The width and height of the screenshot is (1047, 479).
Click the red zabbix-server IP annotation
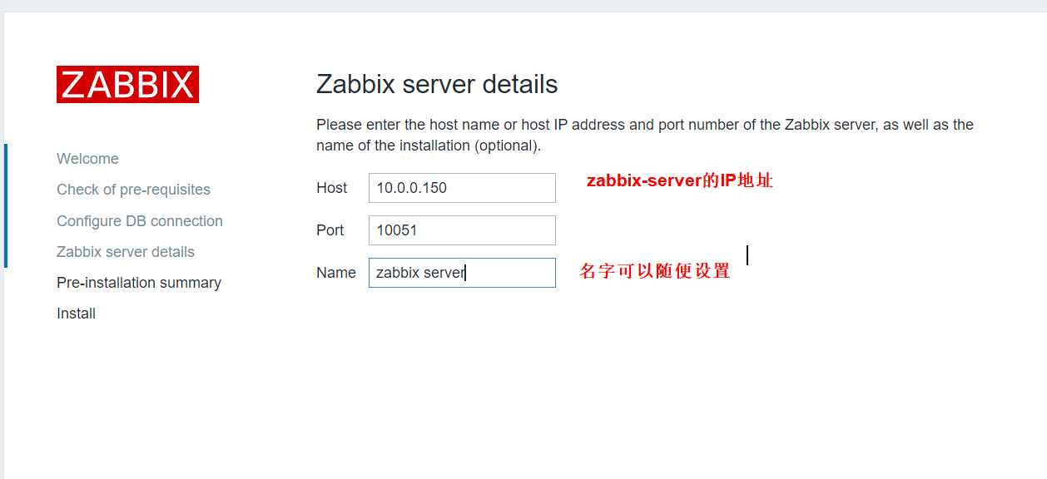(680, 180)
